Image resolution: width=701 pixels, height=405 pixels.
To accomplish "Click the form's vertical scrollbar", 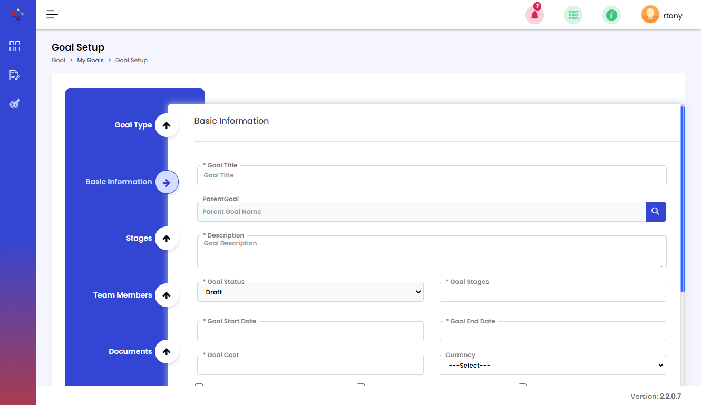I will tap(683, 199).
